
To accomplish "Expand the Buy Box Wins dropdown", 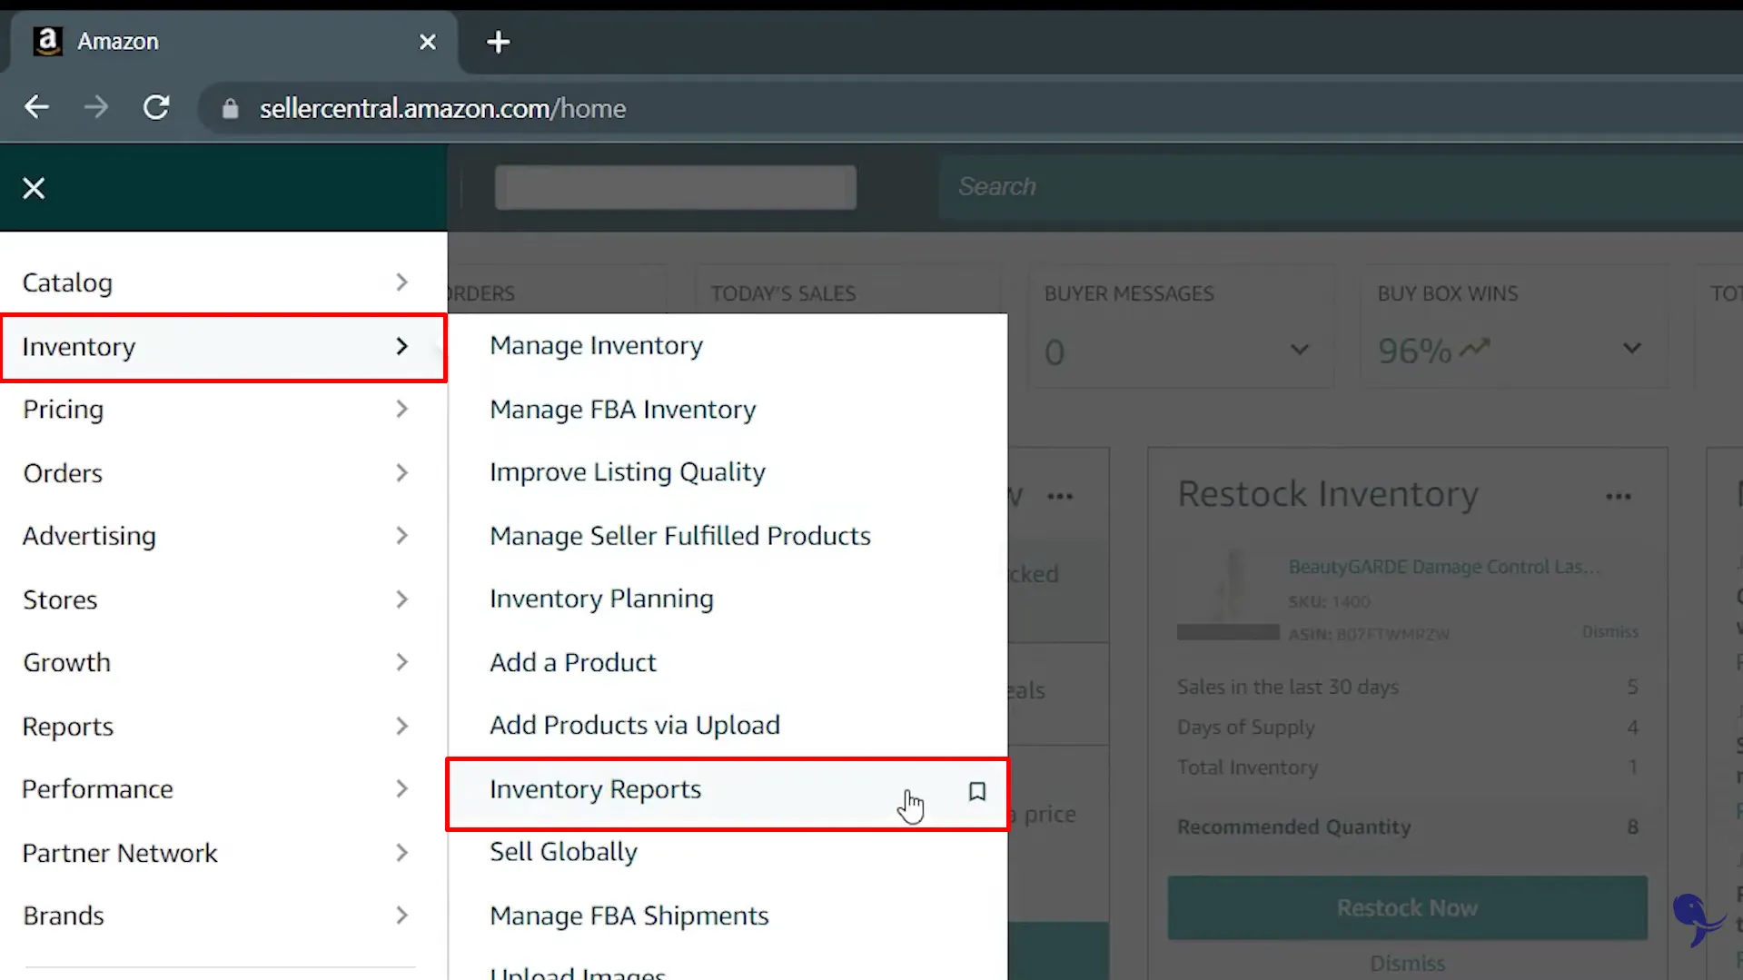I will click(x=1632, y=347).
